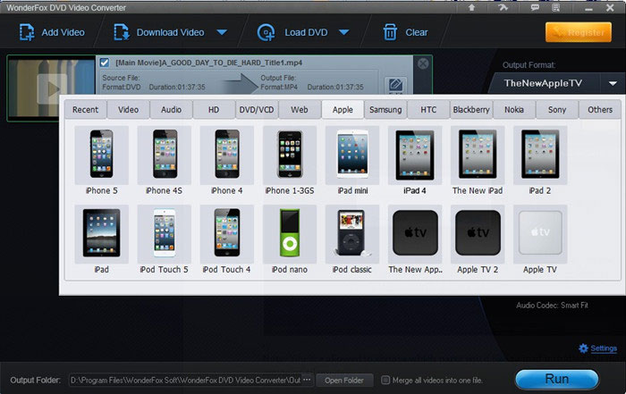Viewport: 626px width, 394px height.
Task: Switch to the Video tab
Action: (x=128, y=110)
